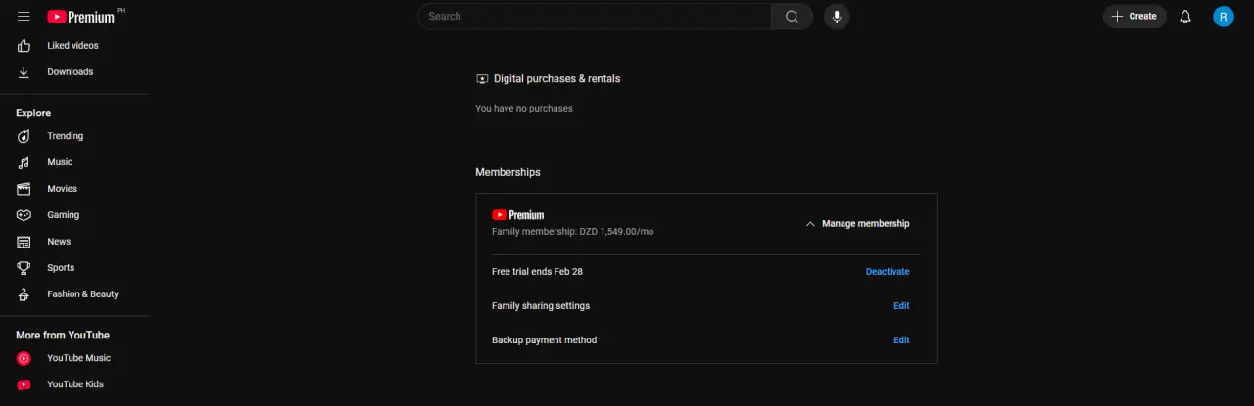Viewport: 1254px width, 406px height.
Task: Open notifications bell
Action: pos(1185,17)
